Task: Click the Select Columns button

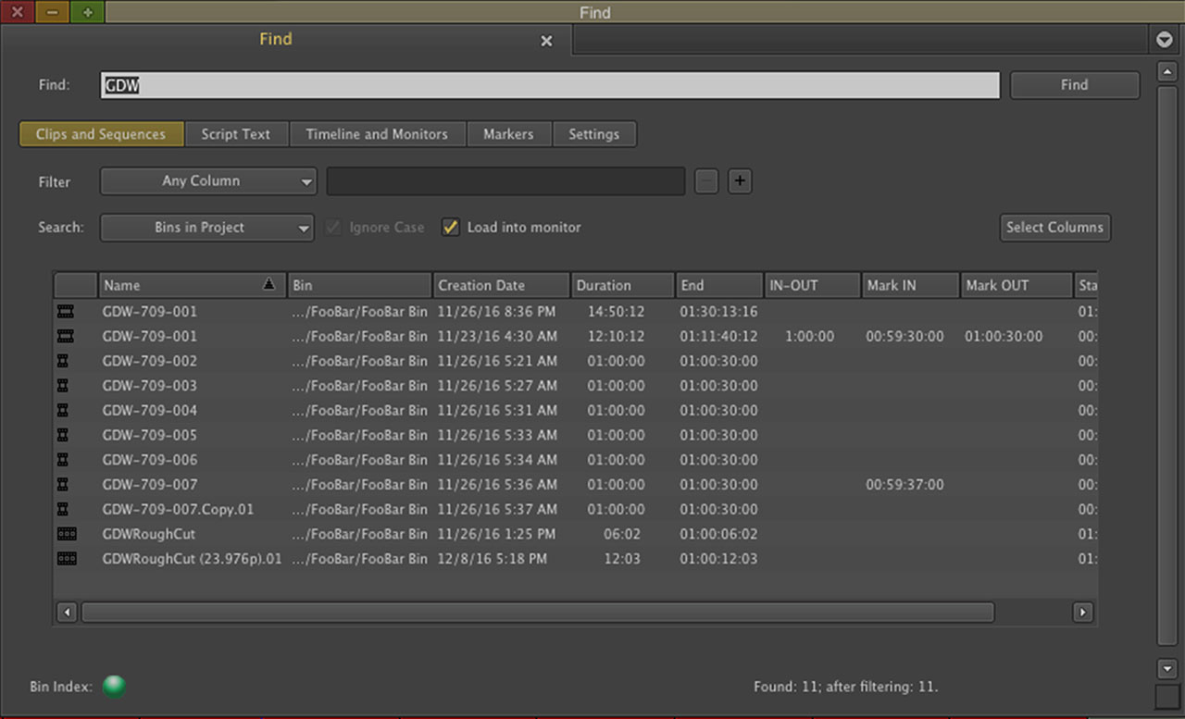Action: pyautogui.click(x=1054, y=228)
